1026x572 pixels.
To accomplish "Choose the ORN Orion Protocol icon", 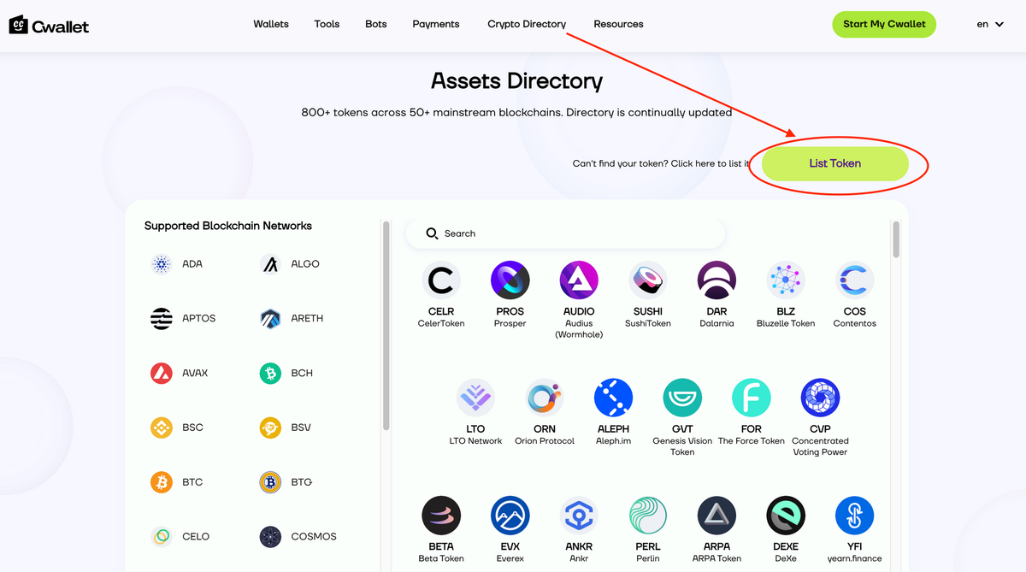I will point(545,398).
